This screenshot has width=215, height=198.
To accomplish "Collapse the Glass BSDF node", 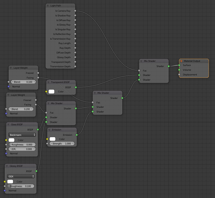I will click(8, 125).
